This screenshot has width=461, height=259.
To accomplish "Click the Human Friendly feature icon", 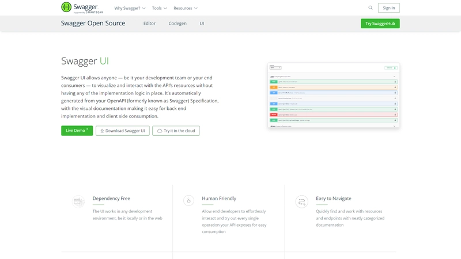I will pyautogui.click(x=189, y=201).
